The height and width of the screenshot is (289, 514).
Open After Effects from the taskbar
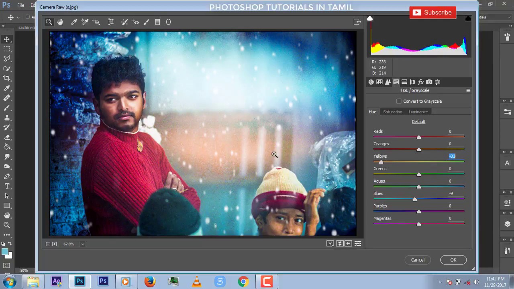57,282
